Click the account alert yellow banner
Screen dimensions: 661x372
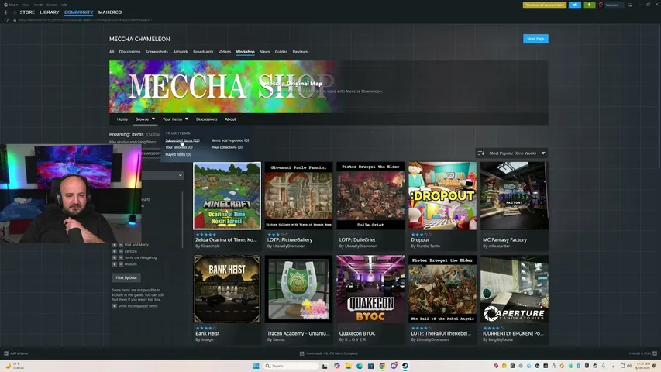pyautogui.click(x=545, y=5)
